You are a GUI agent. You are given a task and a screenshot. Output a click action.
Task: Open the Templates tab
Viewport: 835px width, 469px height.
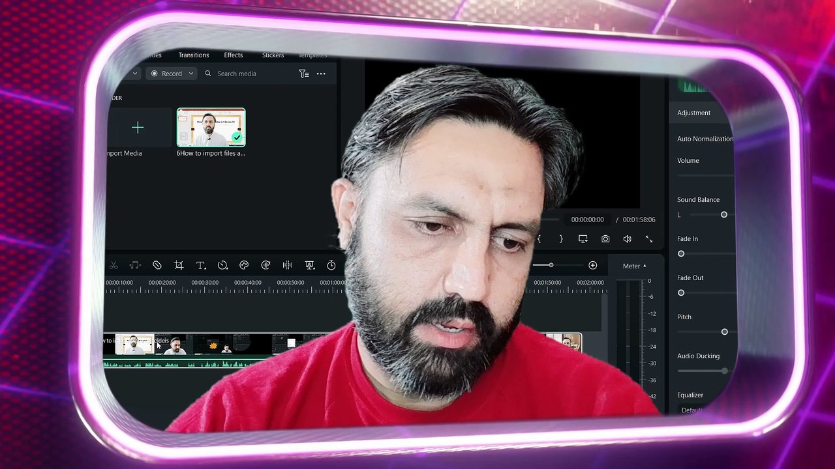pos(312,55)
